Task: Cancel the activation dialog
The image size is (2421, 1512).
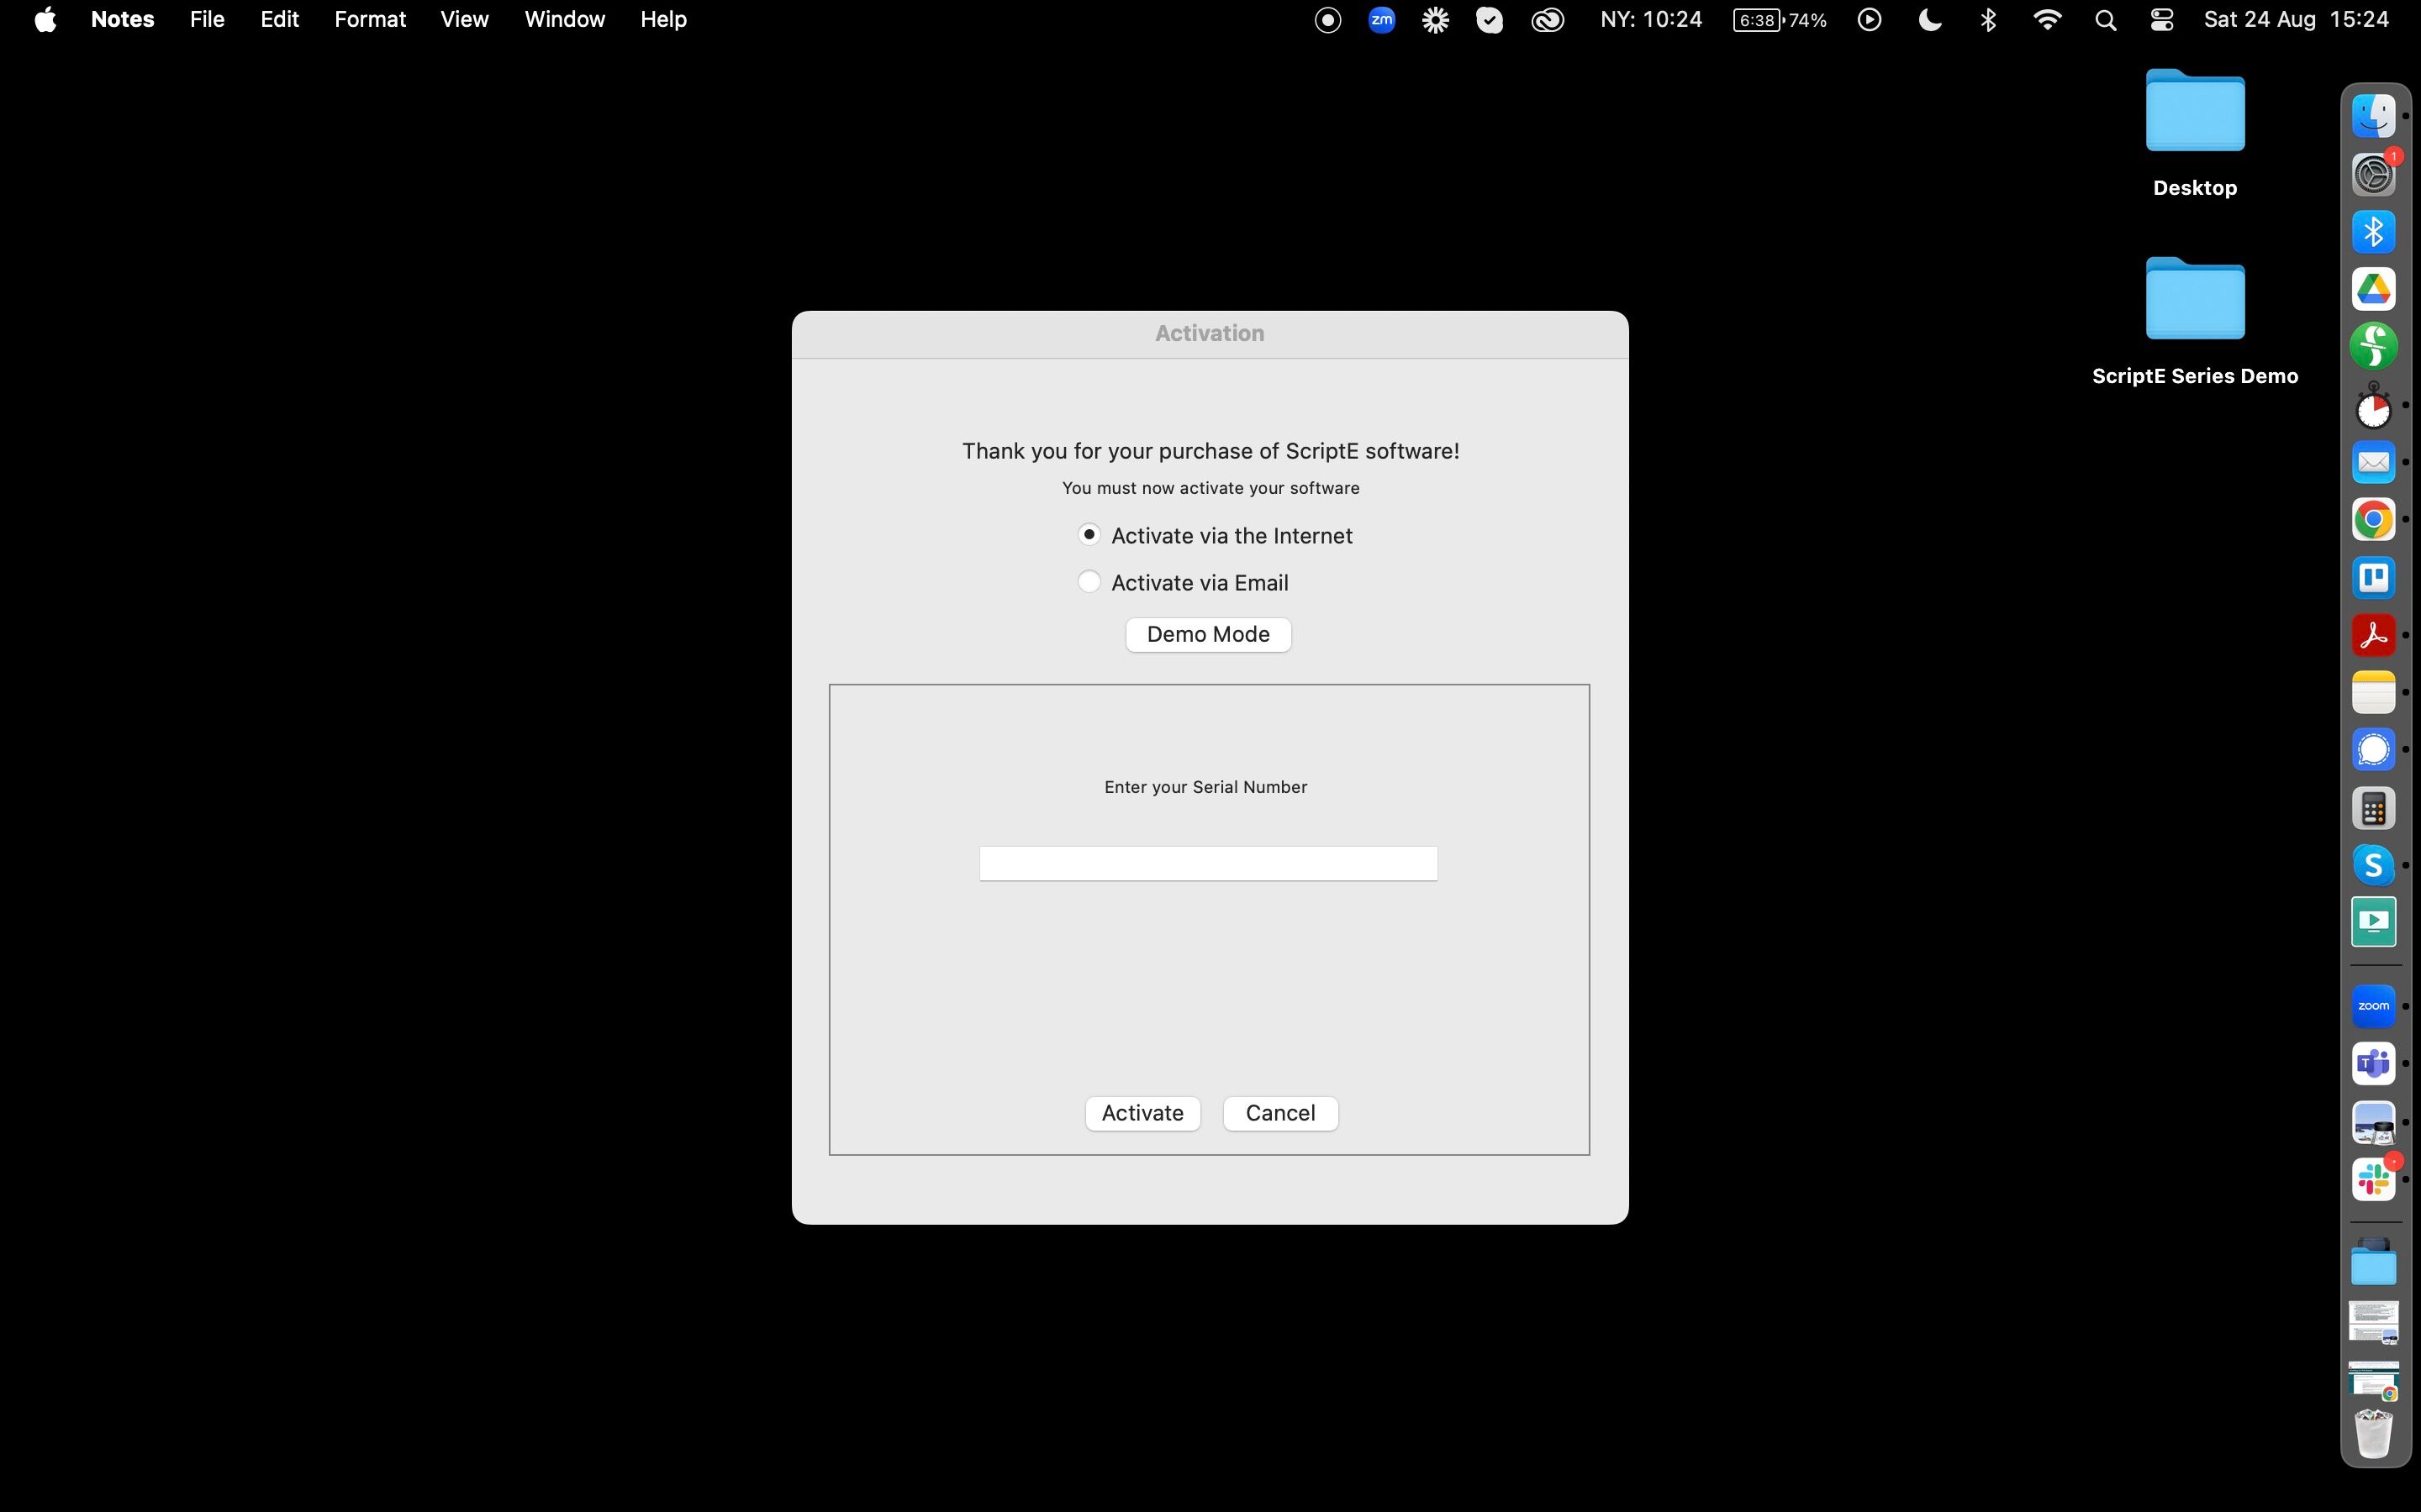Action: (x=1279, y=1113)
